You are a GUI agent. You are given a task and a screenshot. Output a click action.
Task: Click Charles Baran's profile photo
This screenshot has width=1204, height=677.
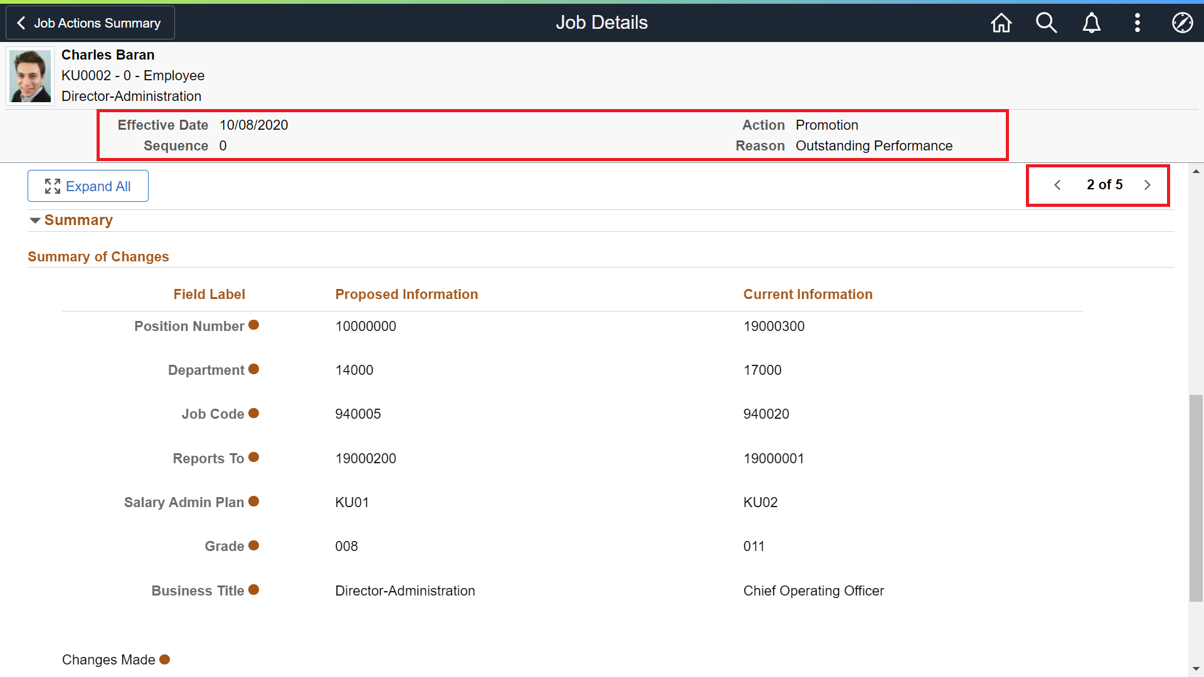click(x=30, y=76)
